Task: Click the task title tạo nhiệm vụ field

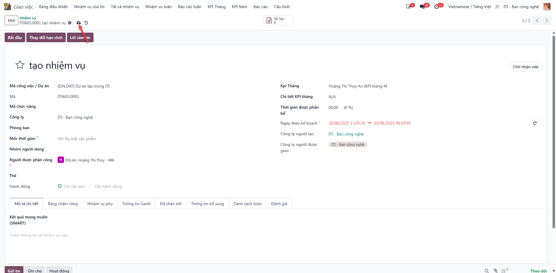Action: pyautogui.click(x=57, y=66)
